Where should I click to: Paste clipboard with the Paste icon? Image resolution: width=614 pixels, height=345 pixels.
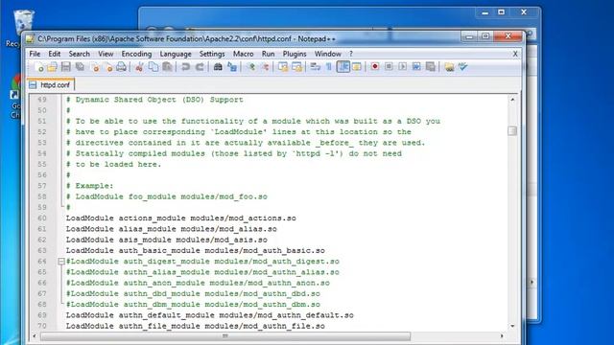click(167, 67)
